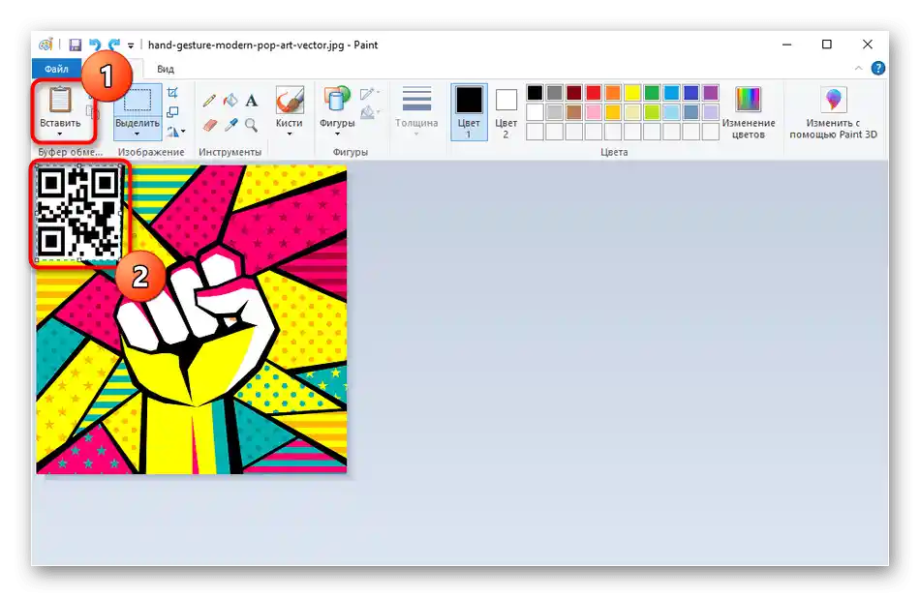920x597 pixels.
Task: Click the QR code pasted on the canvas
Action: 77,211
